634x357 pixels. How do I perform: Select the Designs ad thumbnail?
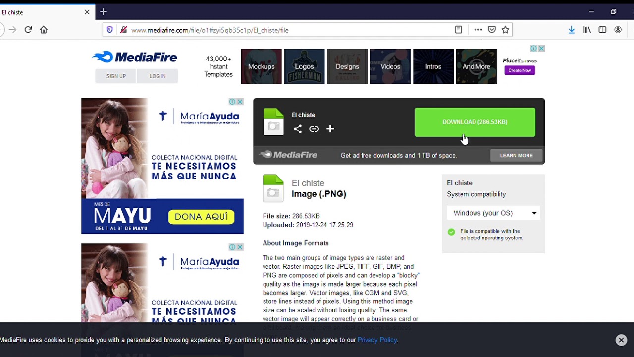347,66
